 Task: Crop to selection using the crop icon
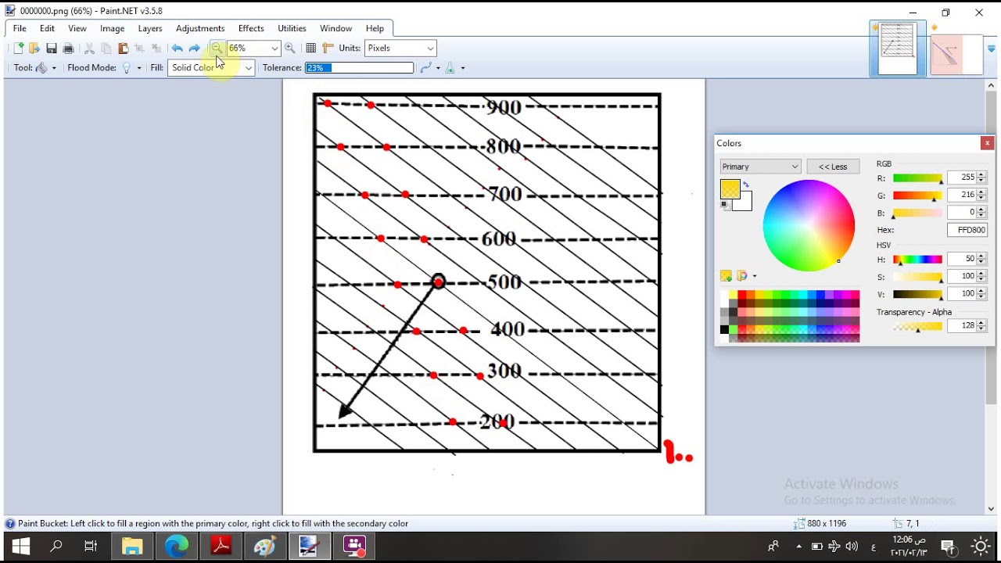tap(140, 48)
